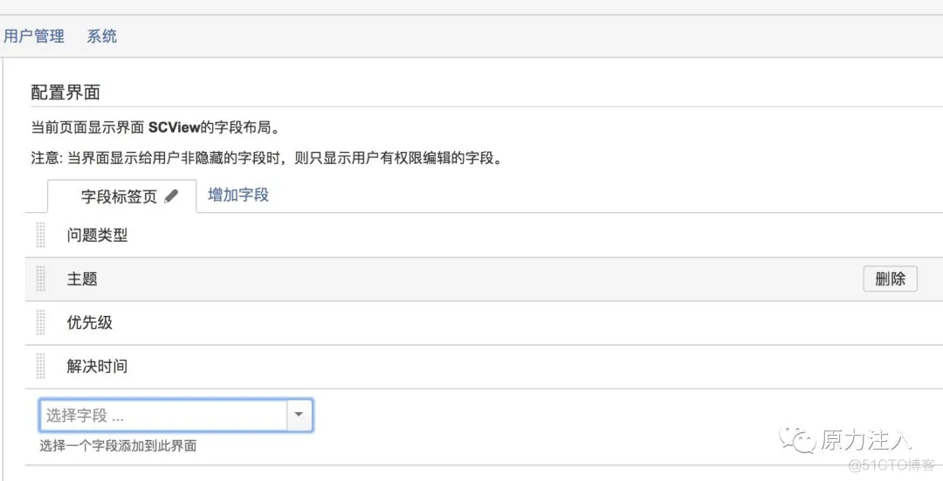Click the 选择一个字段添加到此界面 hint text
This screenshot has height=481, width=943.
(119, 445)
